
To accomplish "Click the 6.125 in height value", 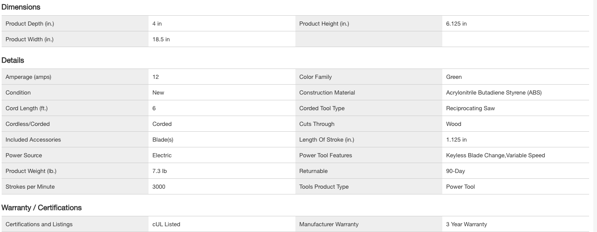I will tap(456, 24).
